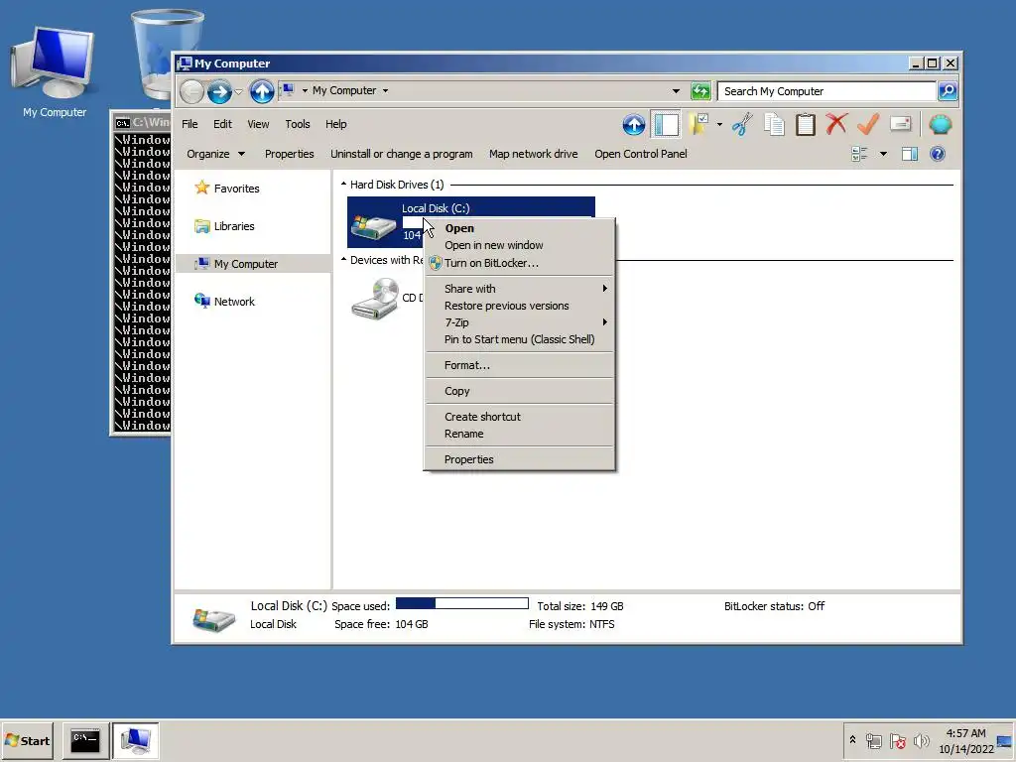The height and width of the screenshot is (762, 1016).
Task: Open folder options icon dropdown arrow
Action: [x=719, y=124]
